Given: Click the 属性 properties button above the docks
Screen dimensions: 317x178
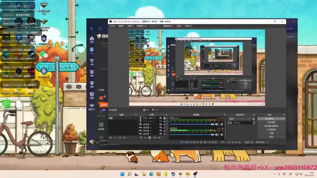Looking at the screenshot, I should [146, 110].
